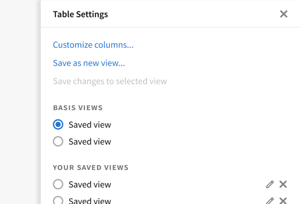Click the gray area outside the settings panel
The height and width of the screenshot is (204, 300).
pos(19,100)
